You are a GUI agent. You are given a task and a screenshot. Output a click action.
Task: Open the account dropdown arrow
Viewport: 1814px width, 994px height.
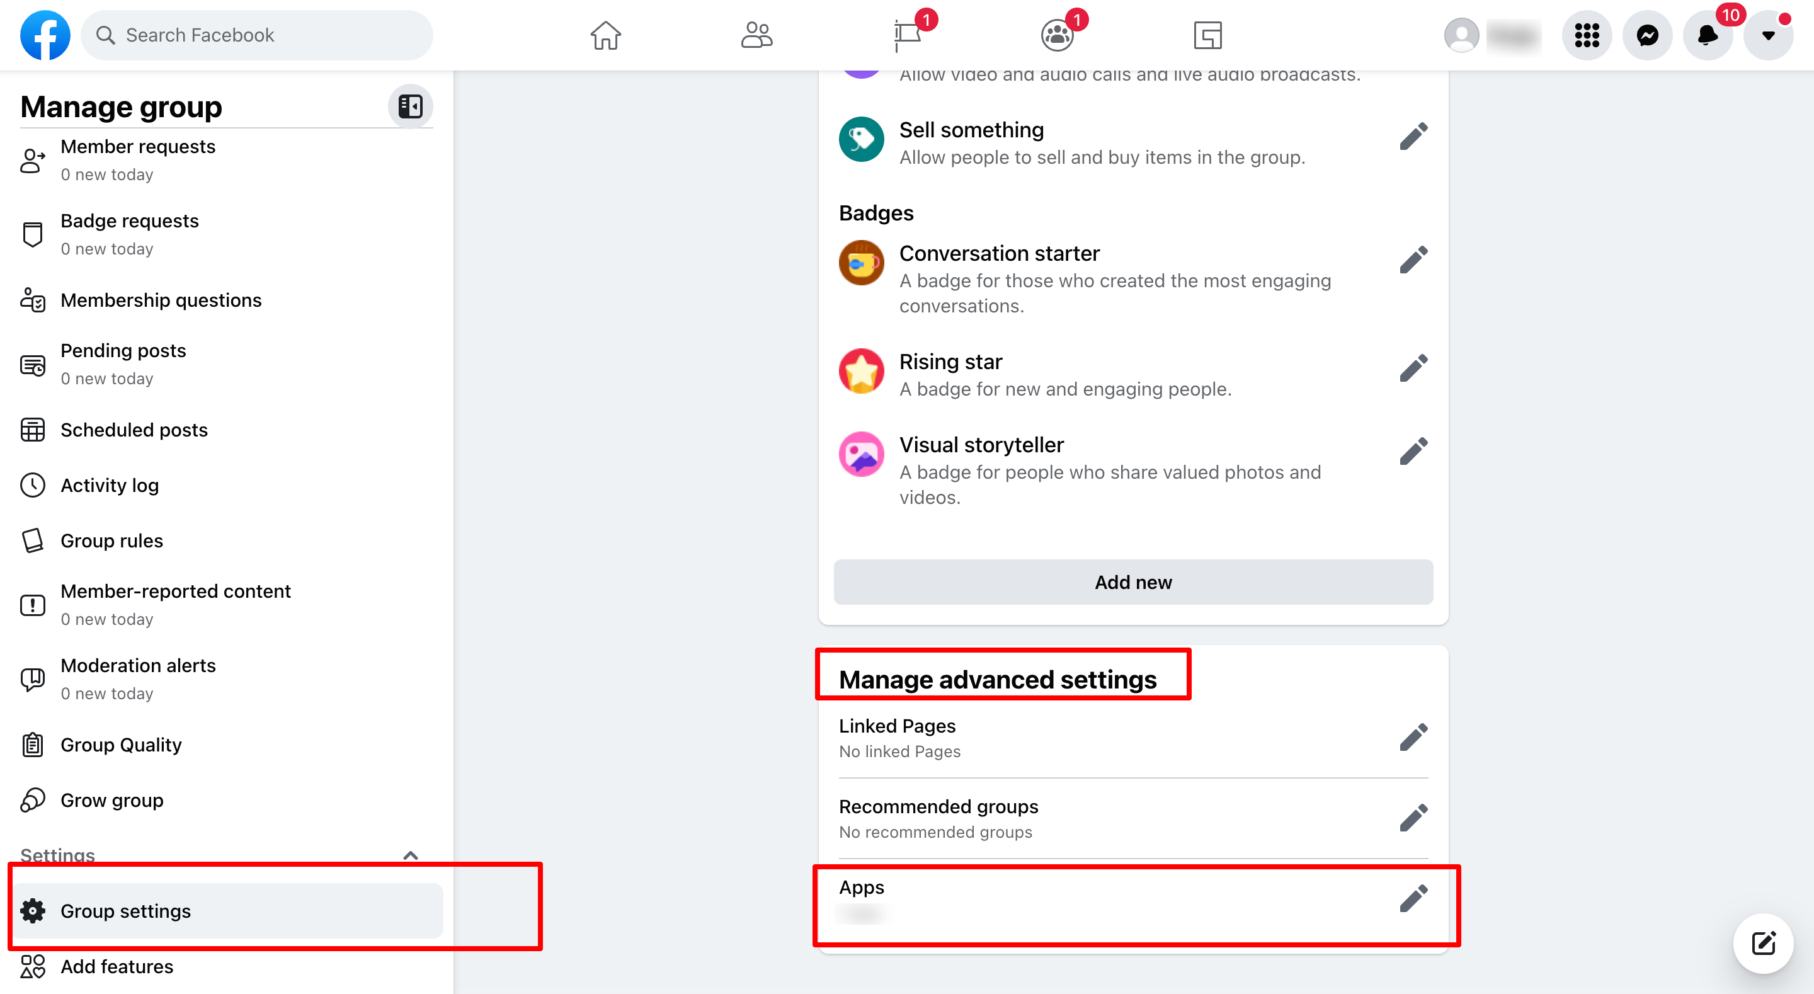tap(1767, 35)
